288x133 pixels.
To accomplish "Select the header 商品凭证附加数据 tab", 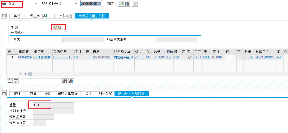I will pyautogui.click(x=92, y=16).
